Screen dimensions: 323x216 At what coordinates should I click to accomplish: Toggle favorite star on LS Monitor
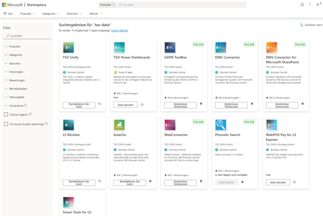click(x=100, y=181)
